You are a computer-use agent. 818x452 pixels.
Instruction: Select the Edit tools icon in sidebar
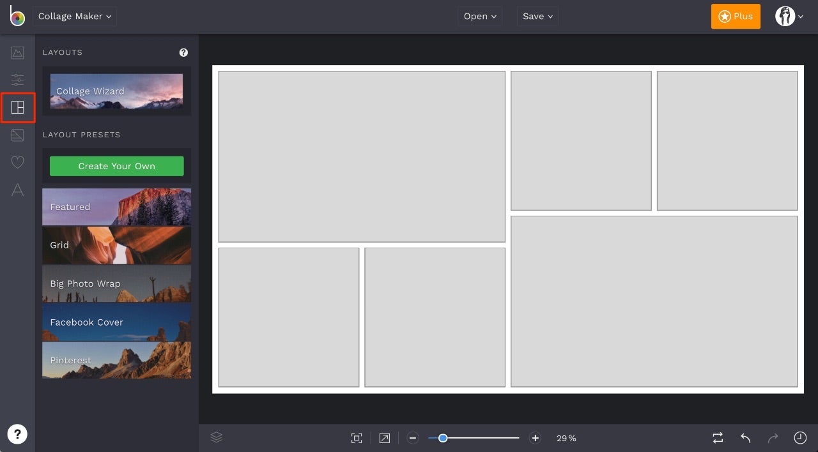(x=17, y=80)
